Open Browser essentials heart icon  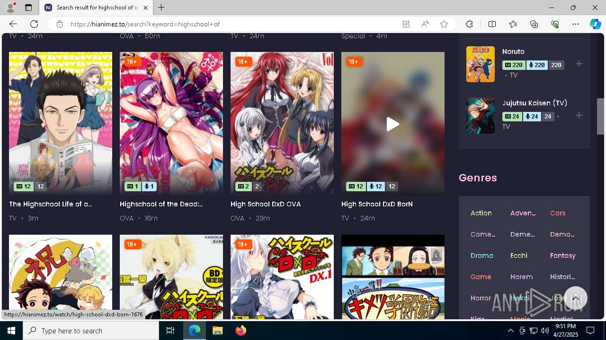(x=555, y=24)
